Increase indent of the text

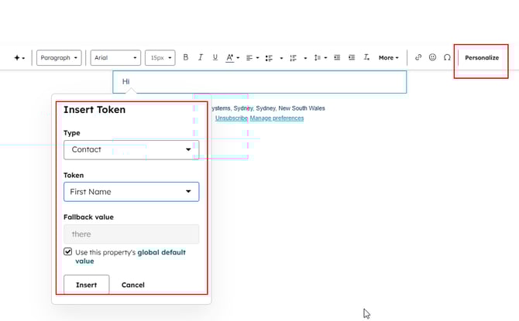(352, 57)
